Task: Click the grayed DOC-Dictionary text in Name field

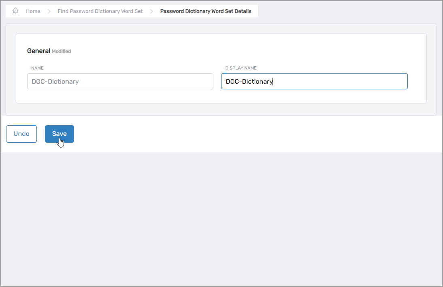Action: tap(55, 82)
